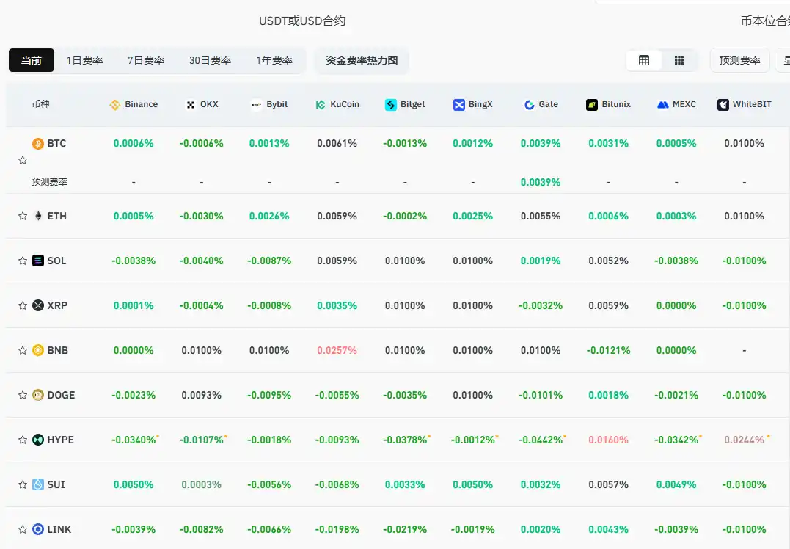
Task: Click LINK KuCoin rate -0.0198%
Action: click(x=337, y=529)
